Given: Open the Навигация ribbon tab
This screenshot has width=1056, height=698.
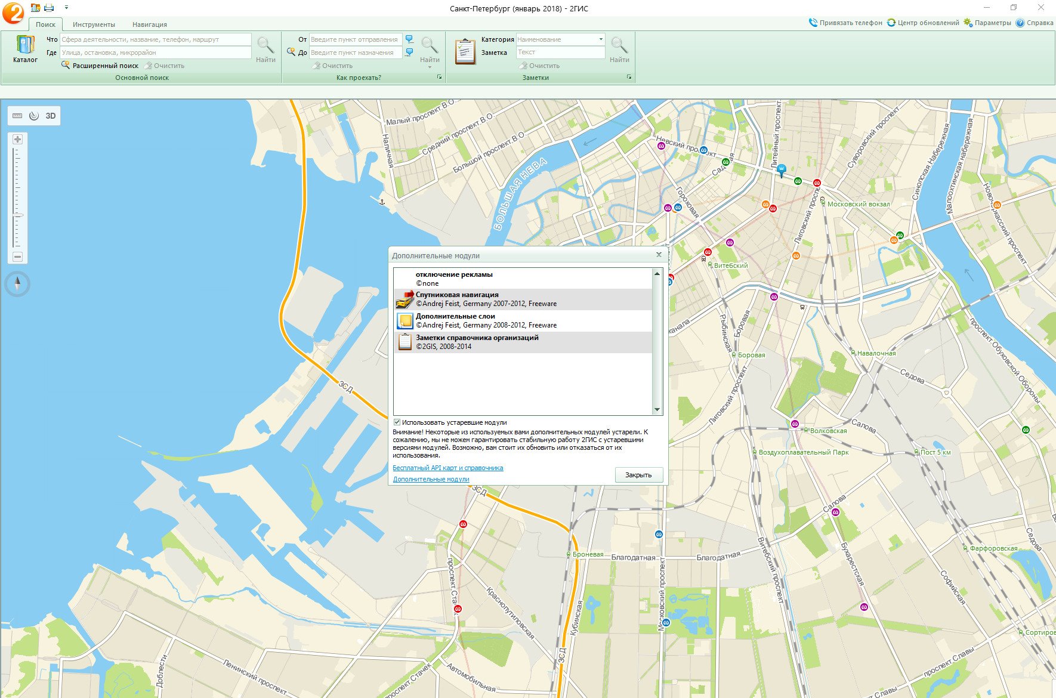Looking at the screenshot, I should point(149,24).
